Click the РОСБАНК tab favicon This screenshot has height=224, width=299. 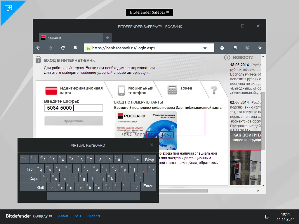43,38
